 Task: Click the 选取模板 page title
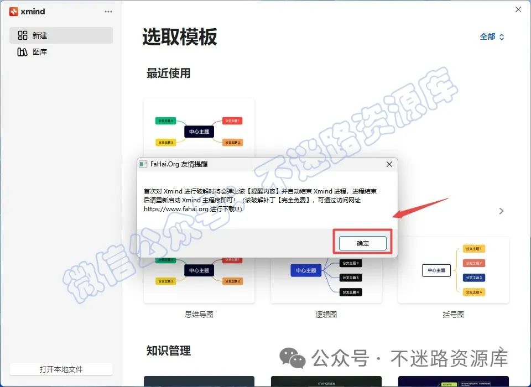[x=179, y=36]
